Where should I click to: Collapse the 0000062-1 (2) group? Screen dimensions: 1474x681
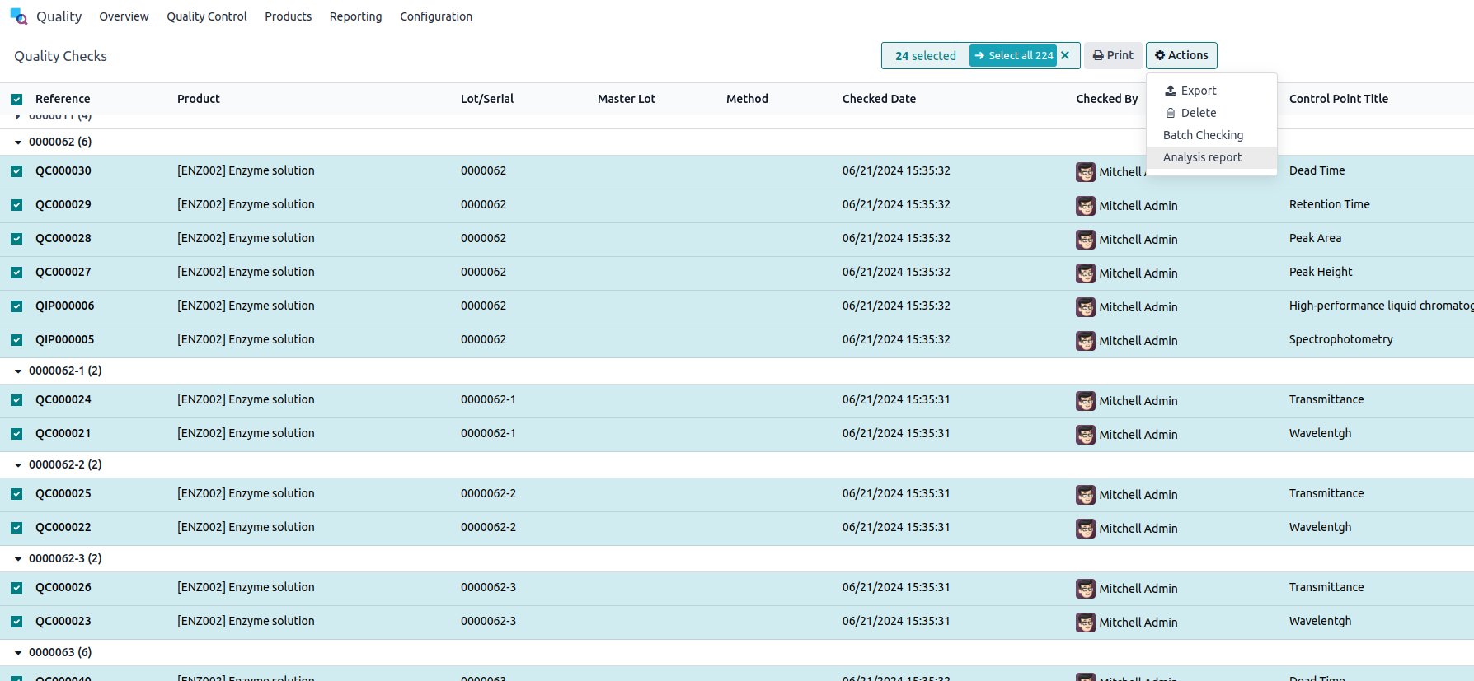click(18, 371)
